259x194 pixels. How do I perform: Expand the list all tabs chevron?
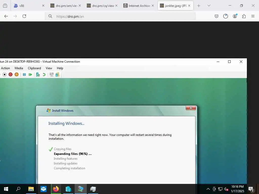209,6
